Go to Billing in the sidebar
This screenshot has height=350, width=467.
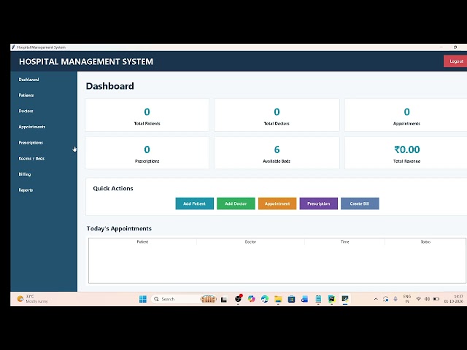click(25, 174)
